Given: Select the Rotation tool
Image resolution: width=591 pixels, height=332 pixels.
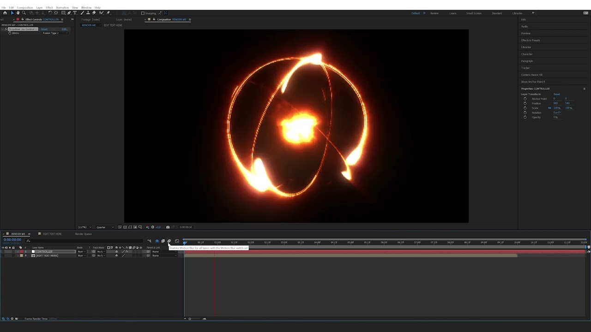Looking at the screenshot, I should point(50,13).
